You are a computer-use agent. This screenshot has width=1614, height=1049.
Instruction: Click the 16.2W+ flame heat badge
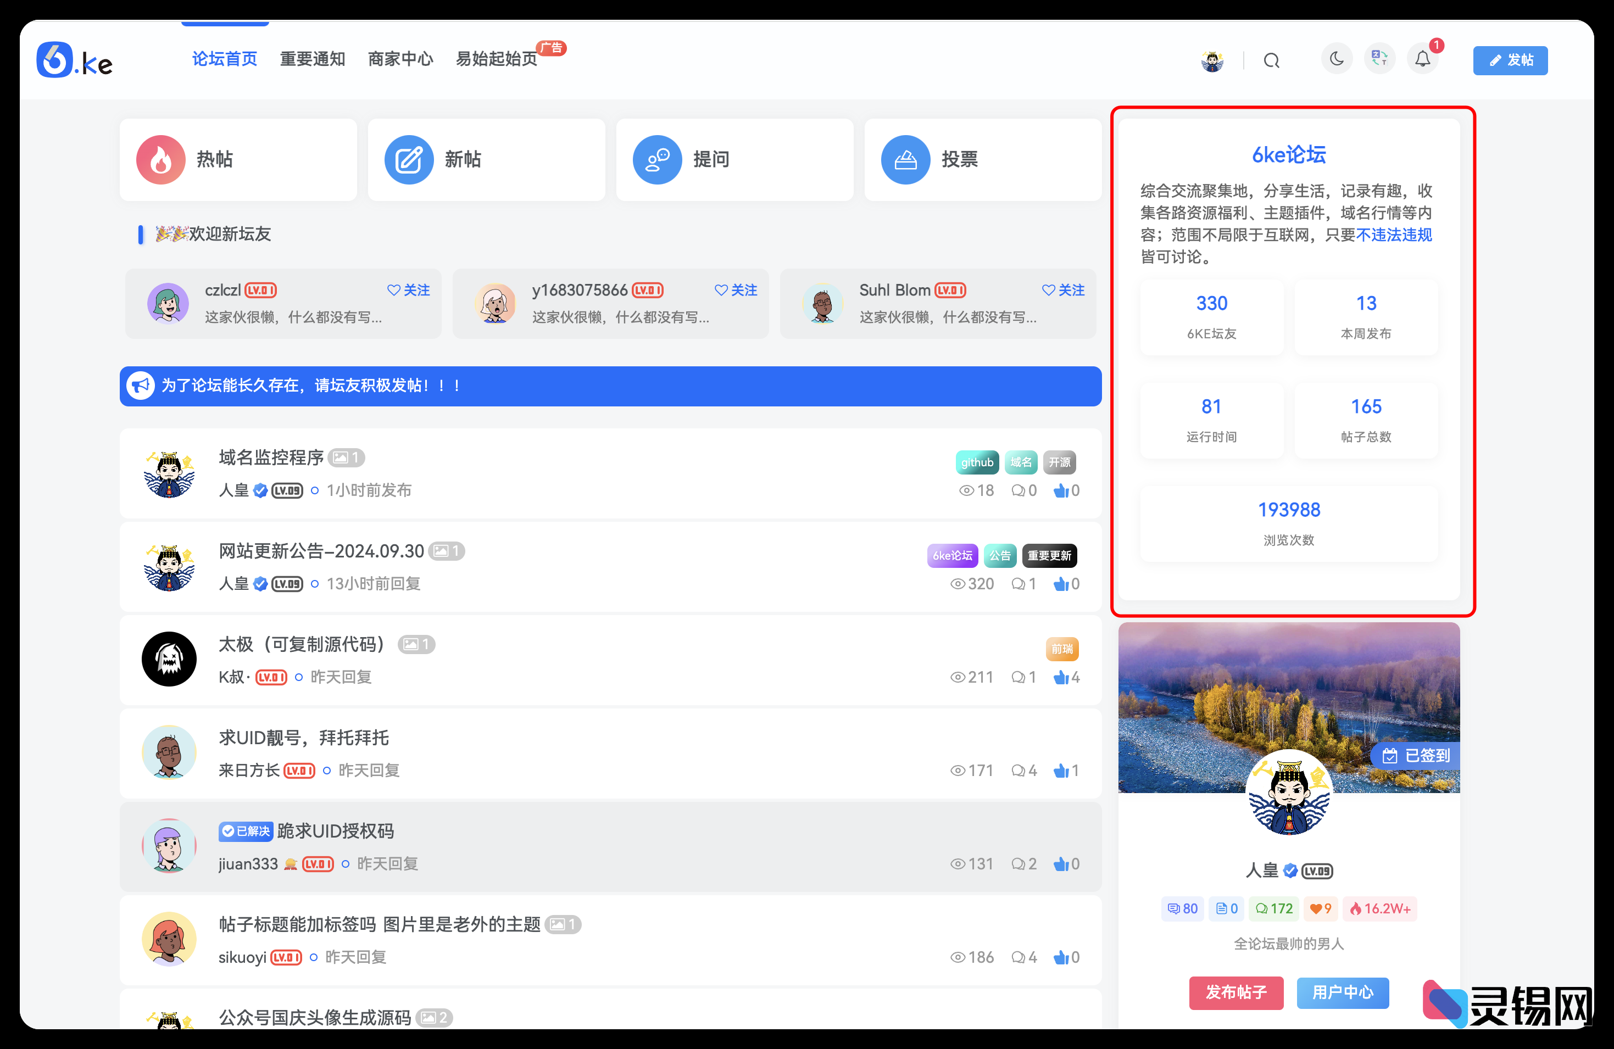[1379, 908]
